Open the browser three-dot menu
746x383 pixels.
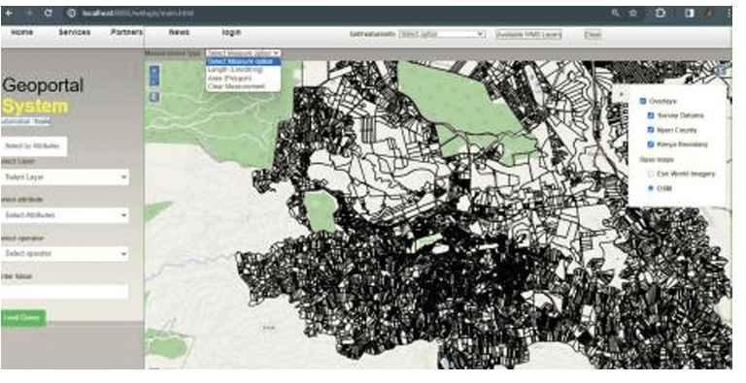point(729,14)
